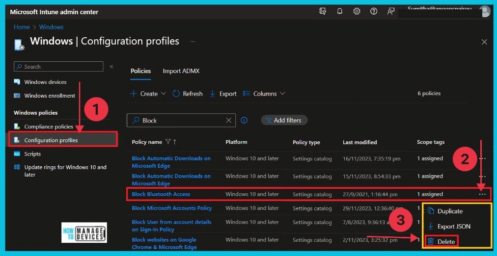Open Block websites on Google Chrome policy

point(164,243)
